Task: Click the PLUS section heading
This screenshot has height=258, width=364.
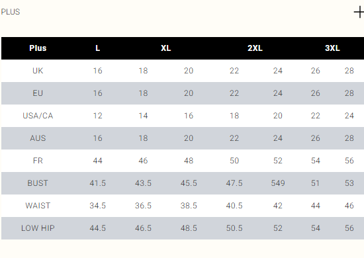Action: pos(11,12)
